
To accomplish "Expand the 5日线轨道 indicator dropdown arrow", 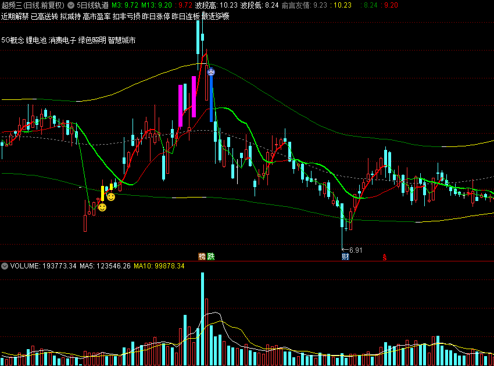I will (71, 5).
